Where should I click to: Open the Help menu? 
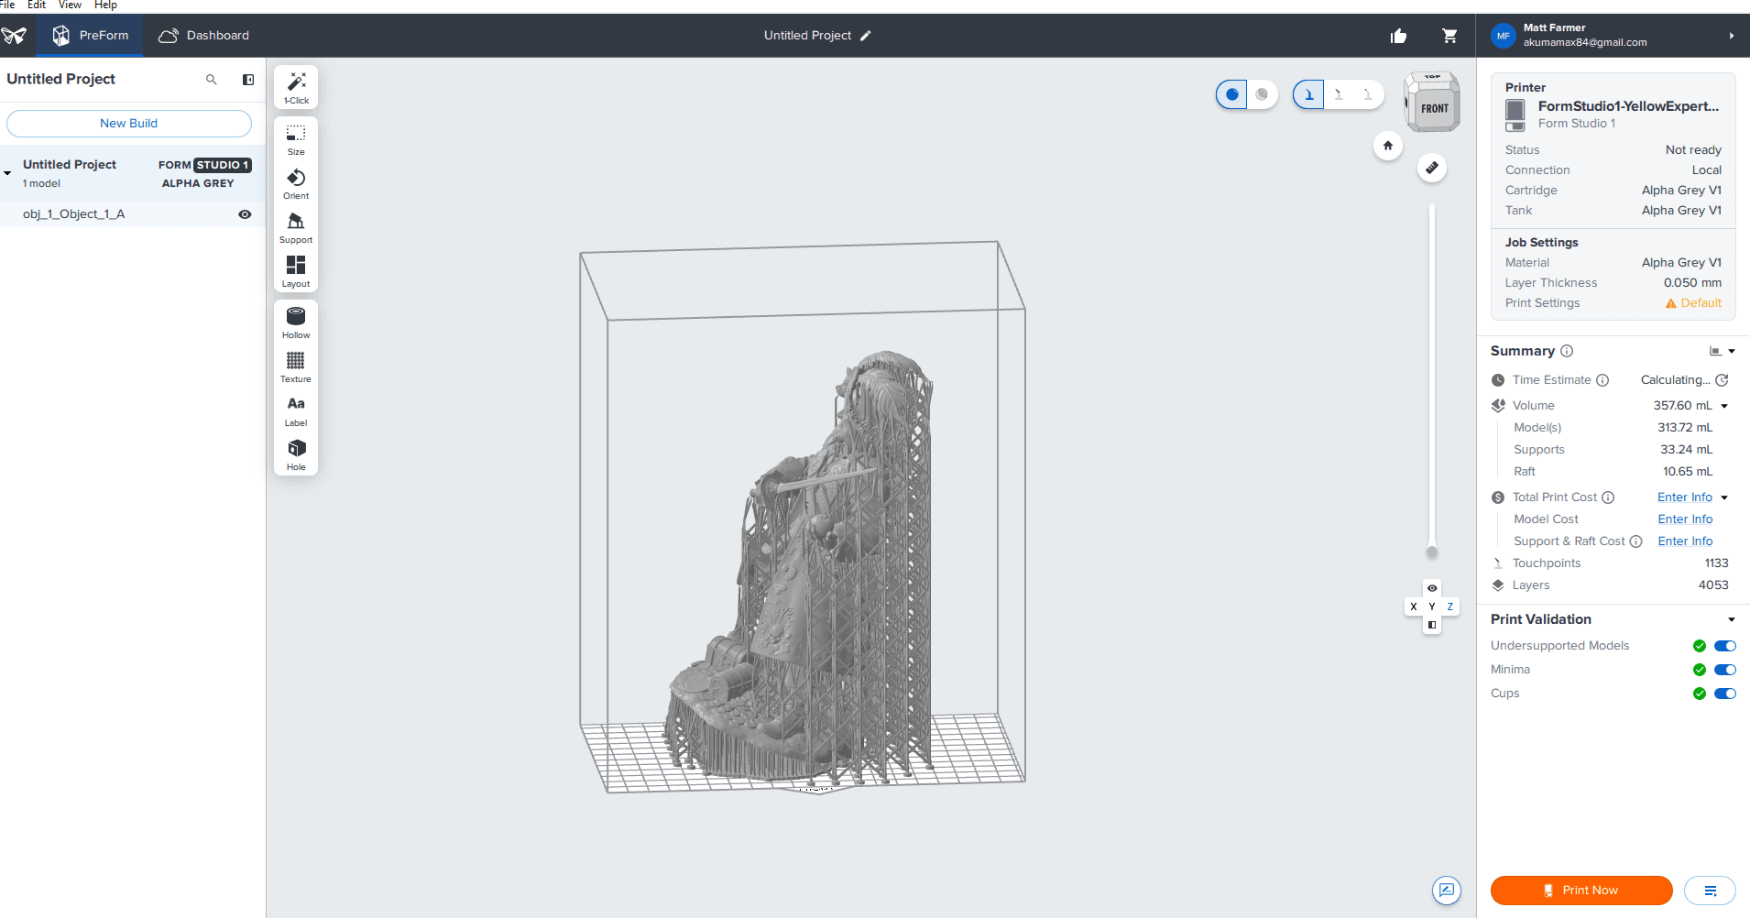click(105, 5)
